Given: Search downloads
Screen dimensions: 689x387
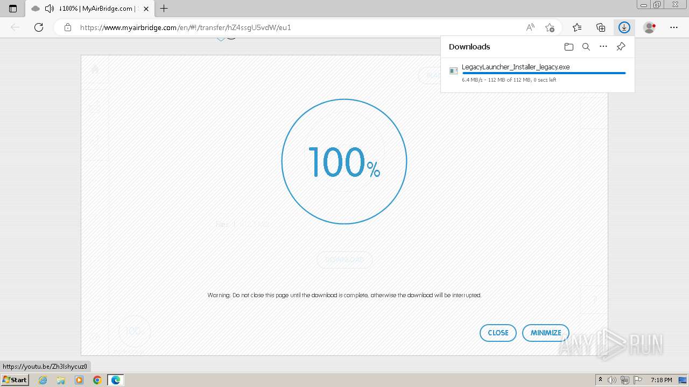Looking at the screenshot, I should pyautogui.click(x=586, y=47).
